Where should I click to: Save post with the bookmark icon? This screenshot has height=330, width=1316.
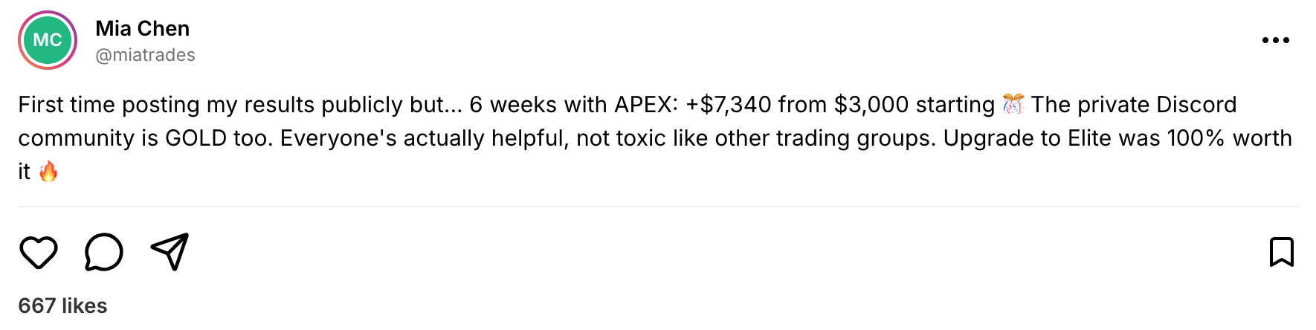coord(1281,252)
